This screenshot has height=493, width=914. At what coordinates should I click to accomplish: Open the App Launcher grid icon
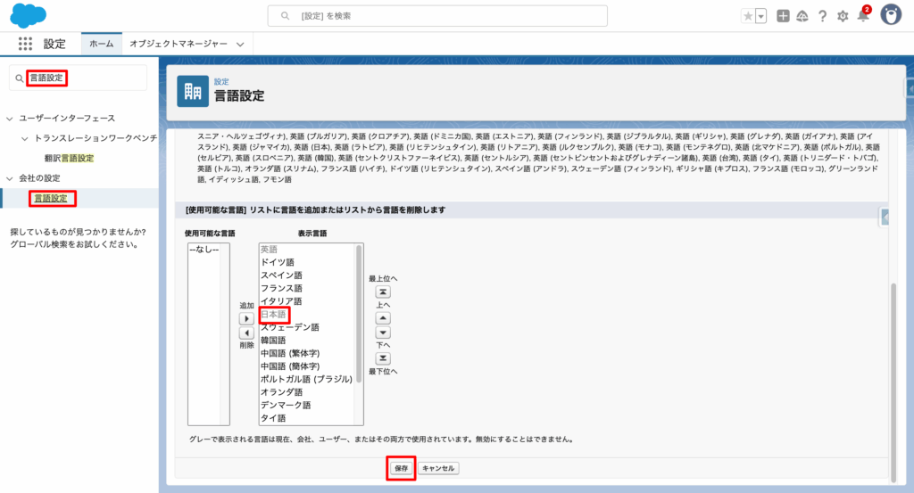(25, 44)
